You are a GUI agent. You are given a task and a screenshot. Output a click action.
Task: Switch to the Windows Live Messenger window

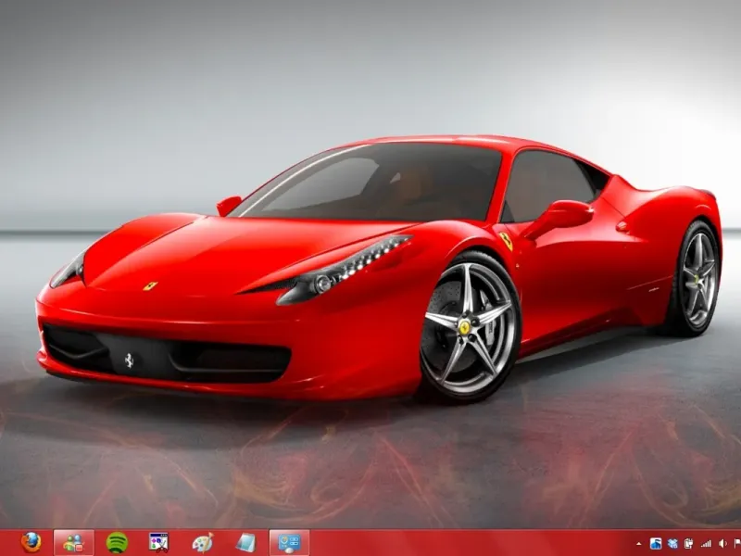74,542
